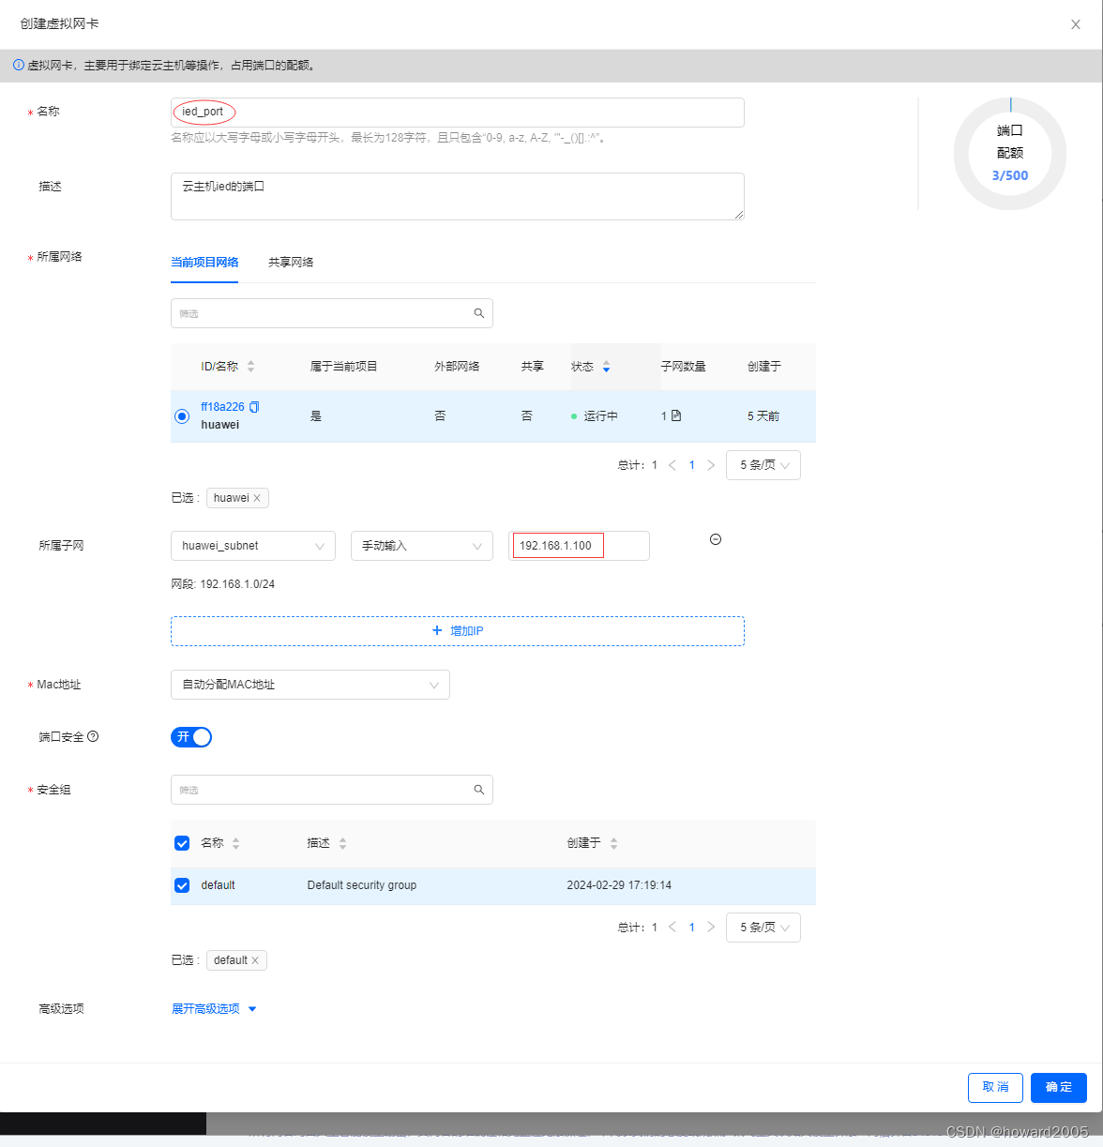Screen dimensions: 1103x1147
Task: Click the plus icon in 增加IP
Action: click(x=437, y=630)
